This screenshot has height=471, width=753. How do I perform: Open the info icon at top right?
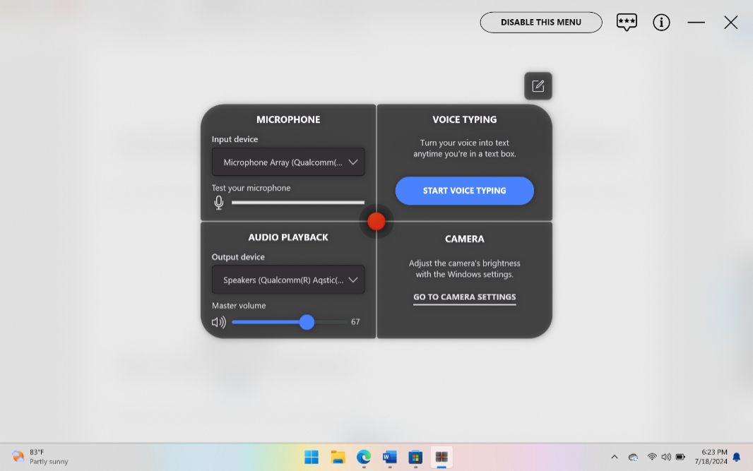[661, 23]
